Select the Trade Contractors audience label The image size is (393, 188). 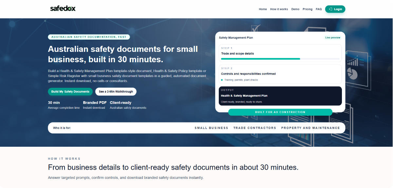click(254, 128)
